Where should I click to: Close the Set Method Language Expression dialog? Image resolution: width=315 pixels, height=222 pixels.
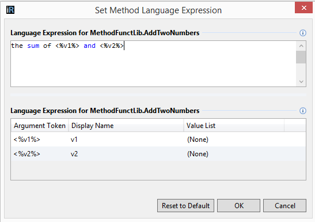pos(303,7)
